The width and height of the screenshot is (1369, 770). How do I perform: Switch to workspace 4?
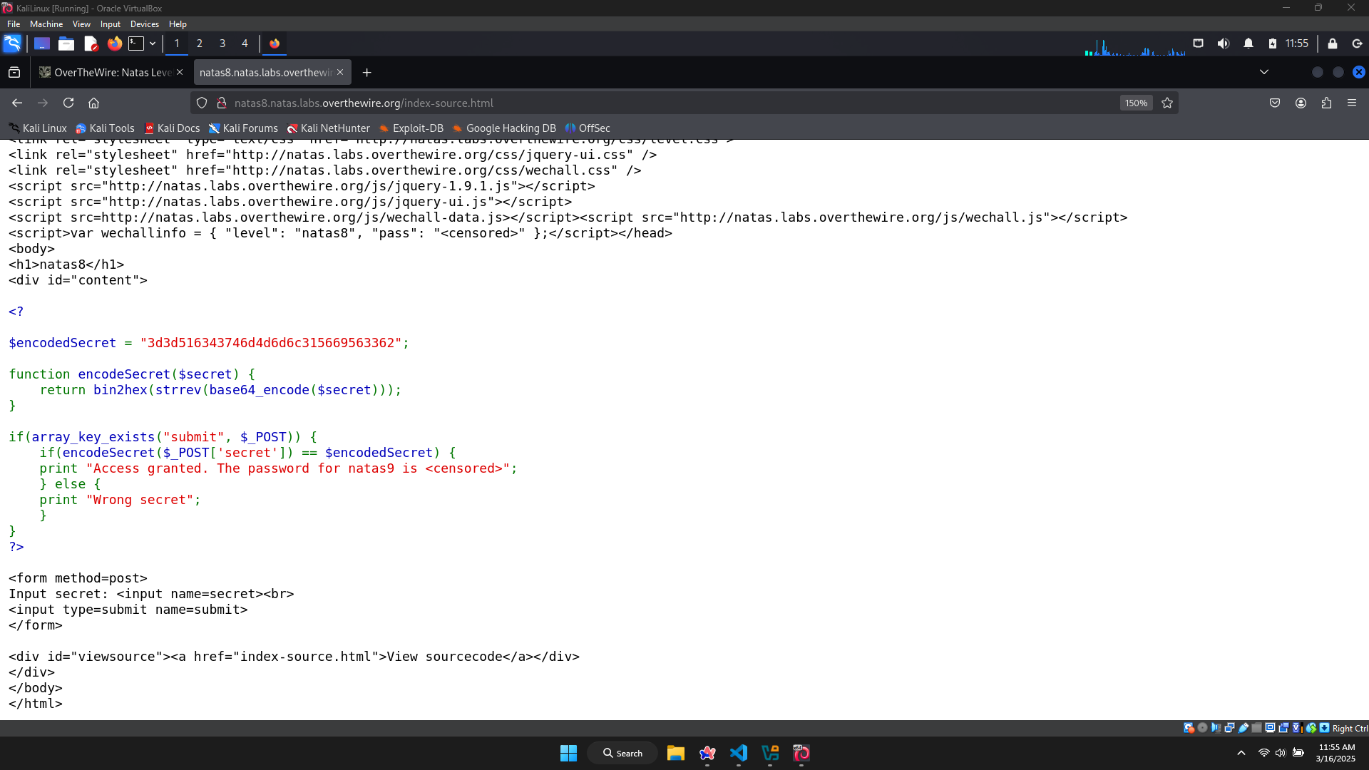[x=245, y=43]
